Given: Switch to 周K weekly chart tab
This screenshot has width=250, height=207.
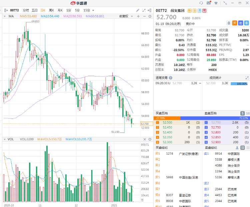Looking at the screenshot, I should [52, 10].
